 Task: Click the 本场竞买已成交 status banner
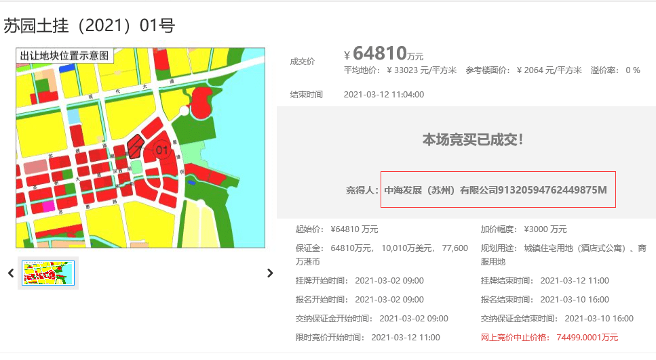[x=473, y=139]
